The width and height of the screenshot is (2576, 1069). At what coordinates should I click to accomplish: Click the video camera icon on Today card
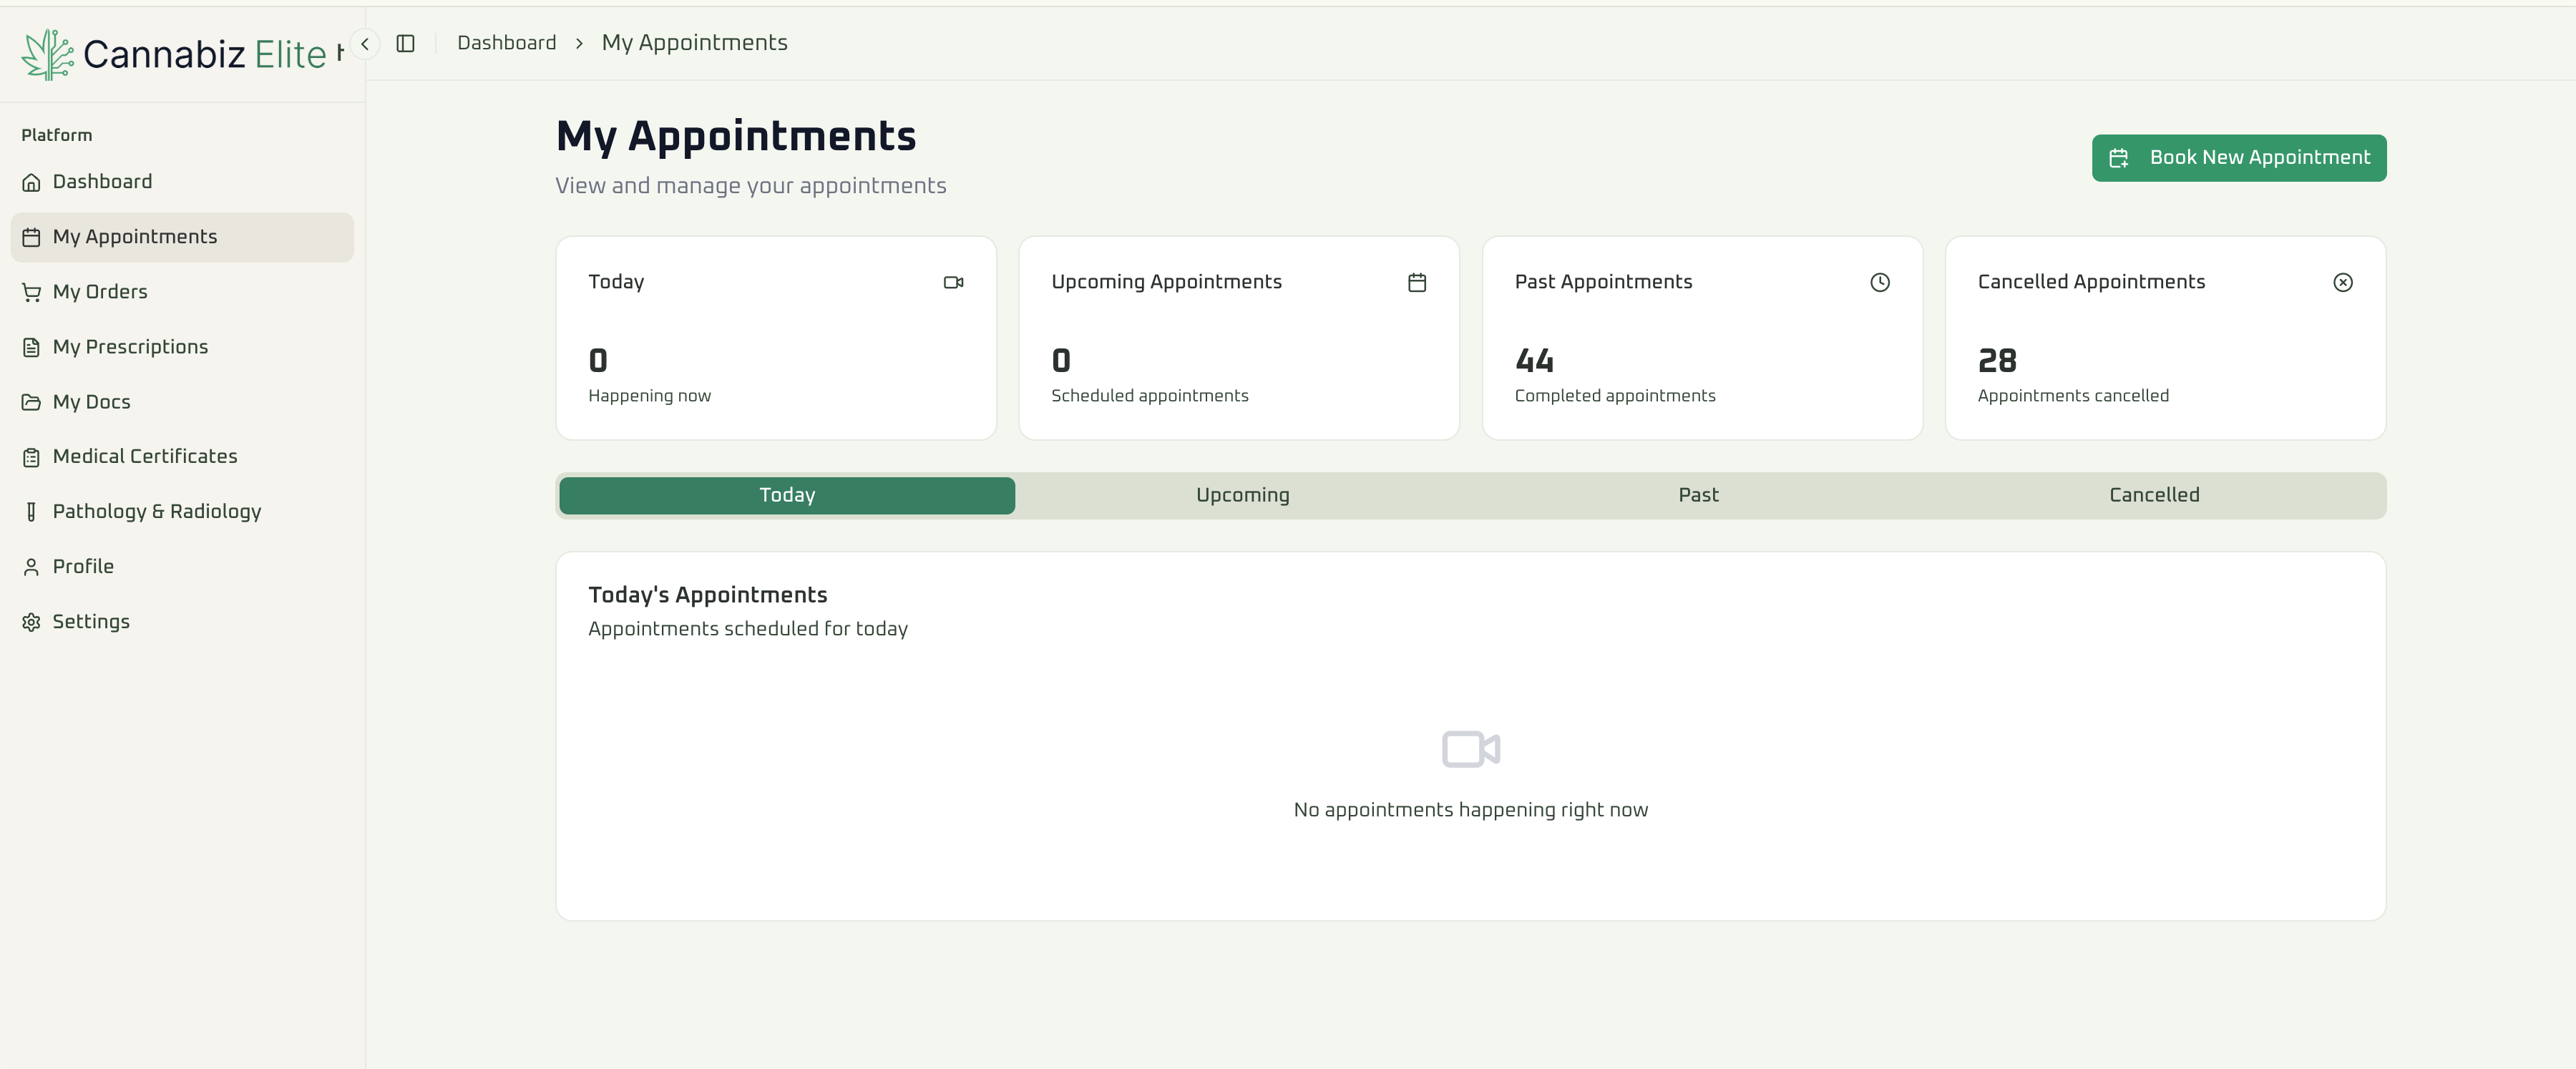tap(954, 282)
